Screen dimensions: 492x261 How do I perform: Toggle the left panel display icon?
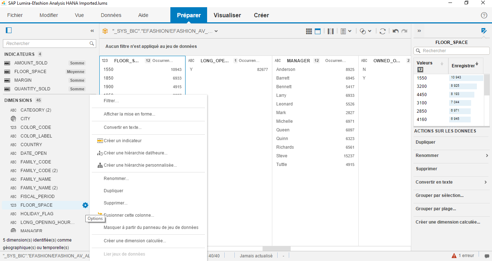coord(9,31)
